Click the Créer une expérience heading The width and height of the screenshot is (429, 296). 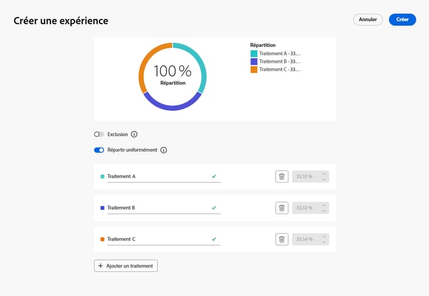pos(61,21)
